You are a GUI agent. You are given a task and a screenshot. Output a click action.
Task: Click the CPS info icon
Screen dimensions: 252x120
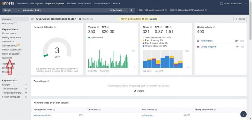161,27
